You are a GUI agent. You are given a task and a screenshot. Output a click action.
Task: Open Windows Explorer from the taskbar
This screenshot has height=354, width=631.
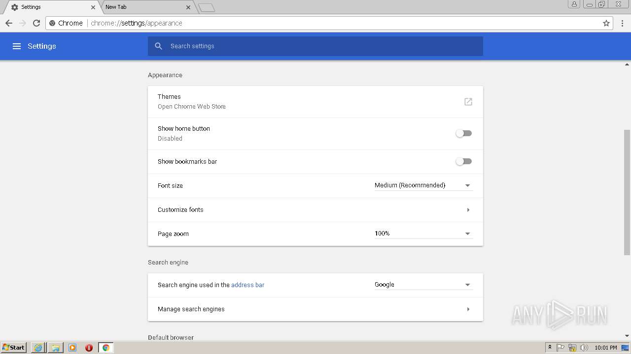pyautogui.click(x=56, y=348)
